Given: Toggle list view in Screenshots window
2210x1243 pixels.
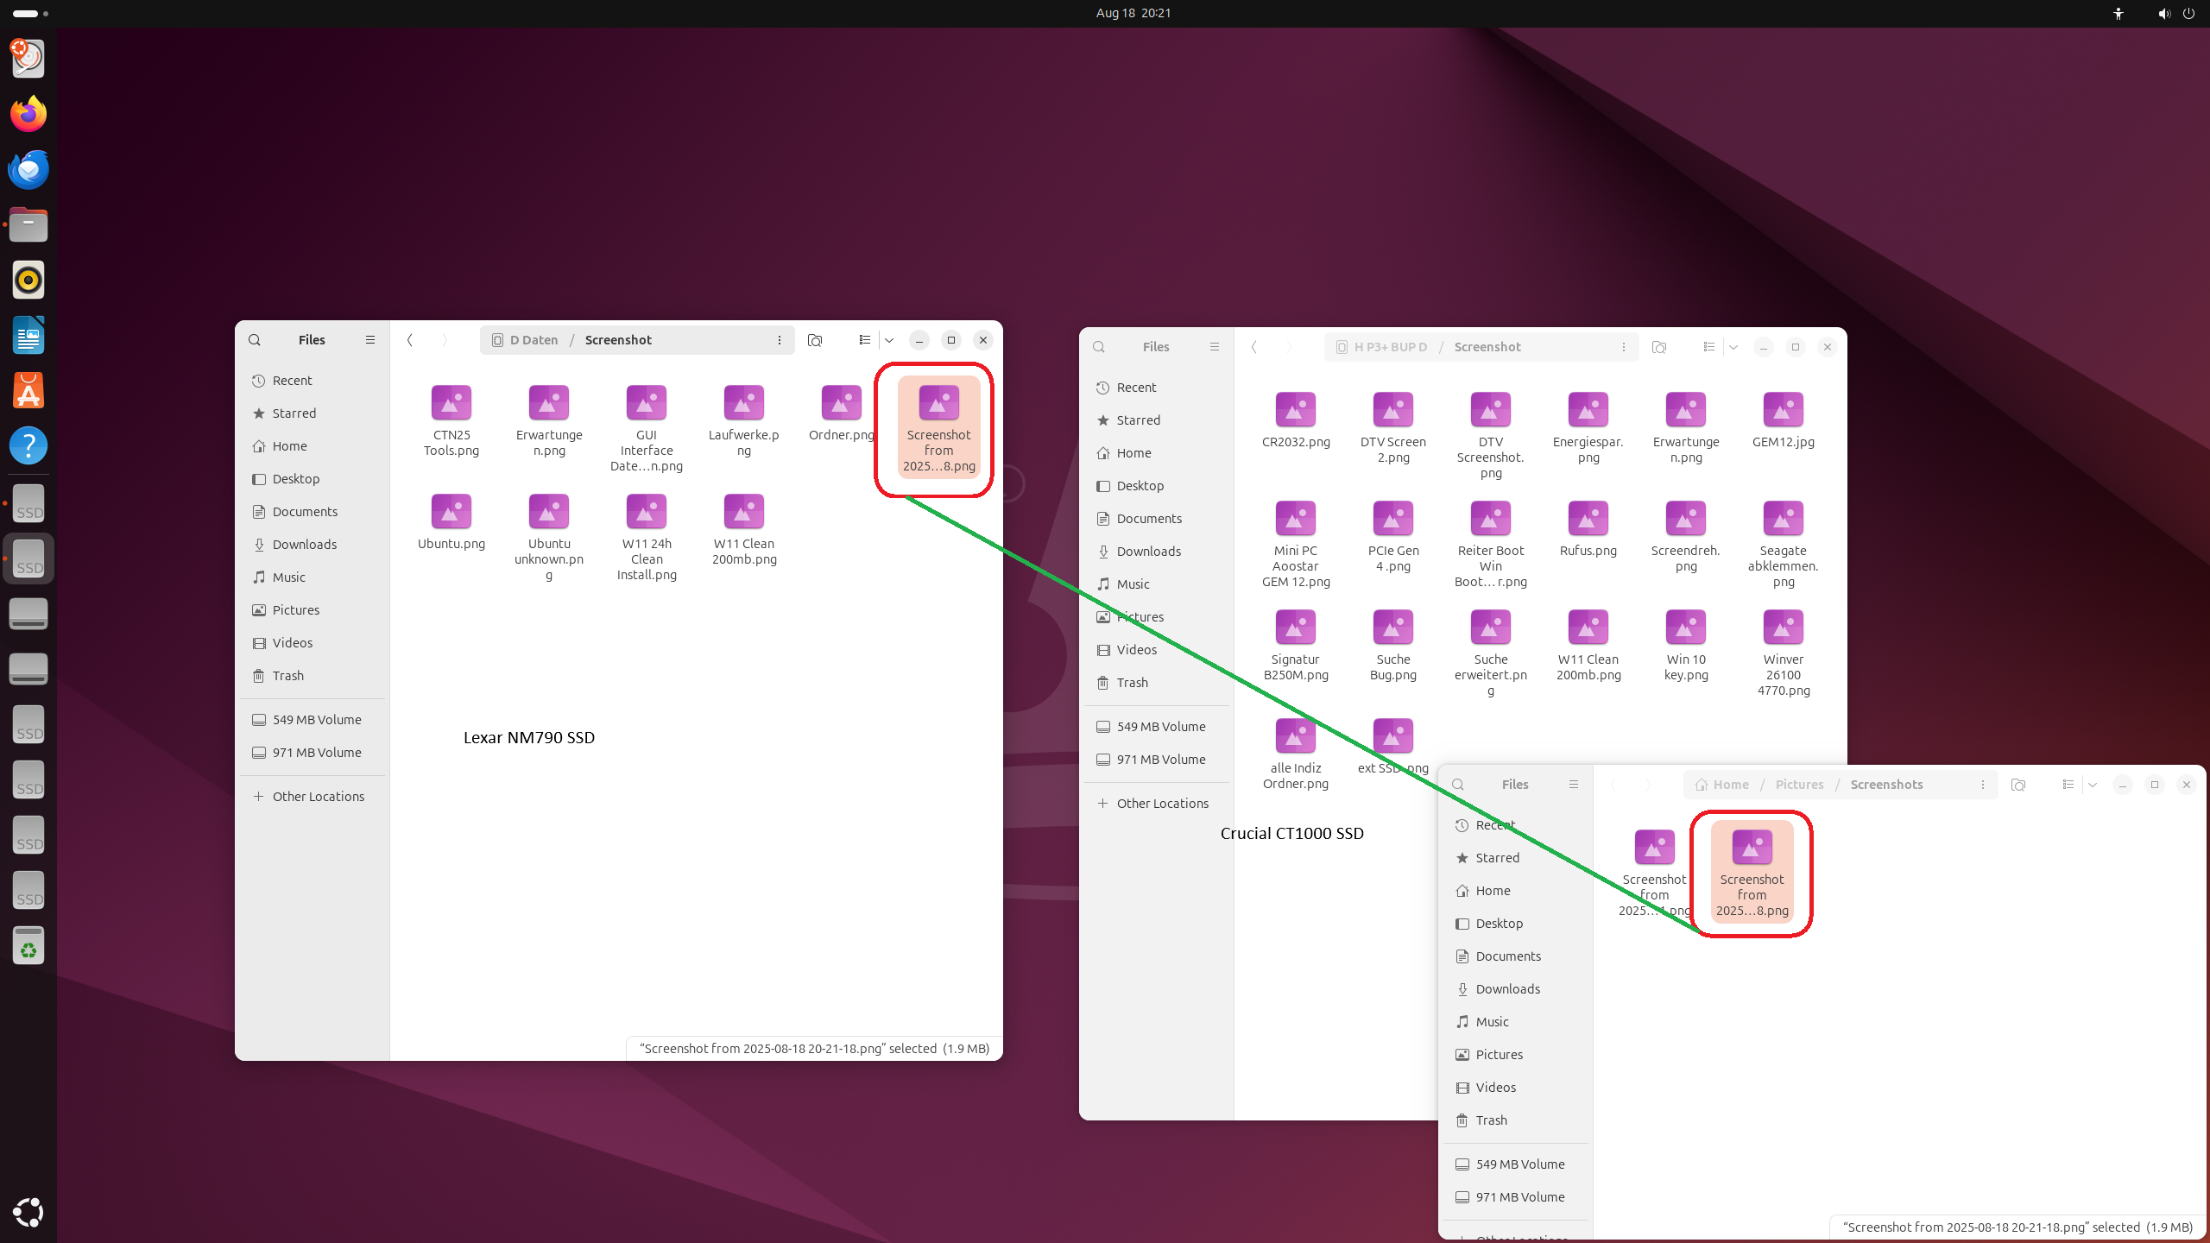Looking at the screenshot, I should point(2068,785).
